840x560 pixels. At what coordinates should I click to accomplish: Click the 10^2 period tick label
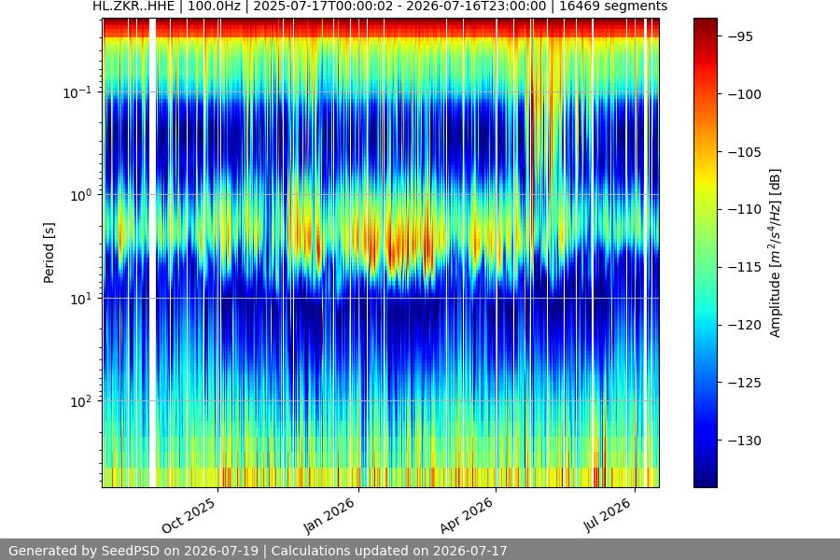pyautogui.click(x=81, y=401)
